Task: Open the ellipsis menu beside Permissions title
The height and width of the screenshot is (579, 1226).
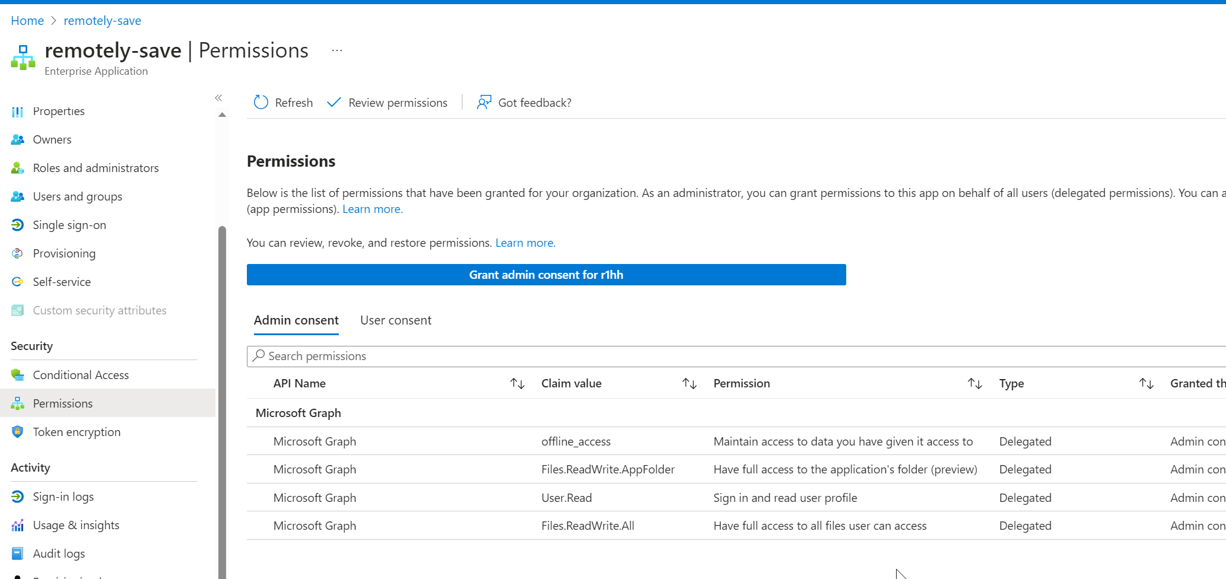Action: point(336,50)
